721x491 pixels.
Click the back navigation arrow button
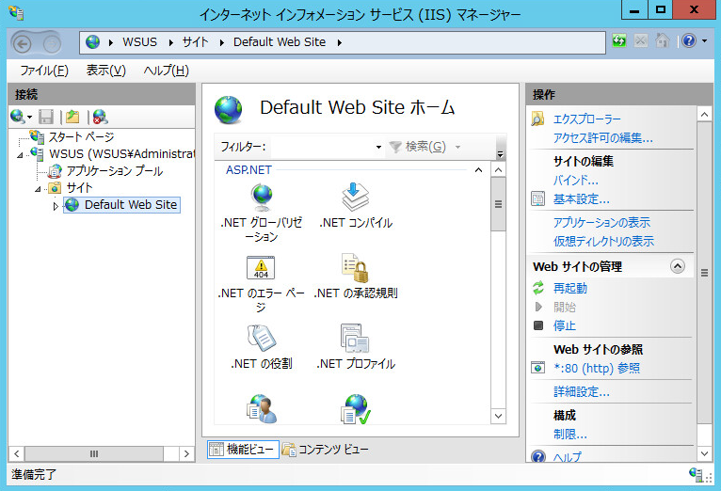tap(22, 44)
